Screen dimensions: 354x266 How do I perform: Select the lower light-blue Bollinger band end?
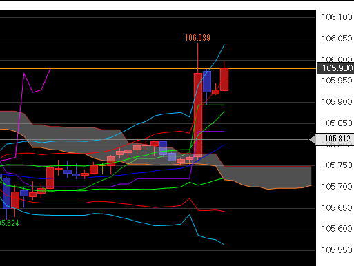pos(224,244)
